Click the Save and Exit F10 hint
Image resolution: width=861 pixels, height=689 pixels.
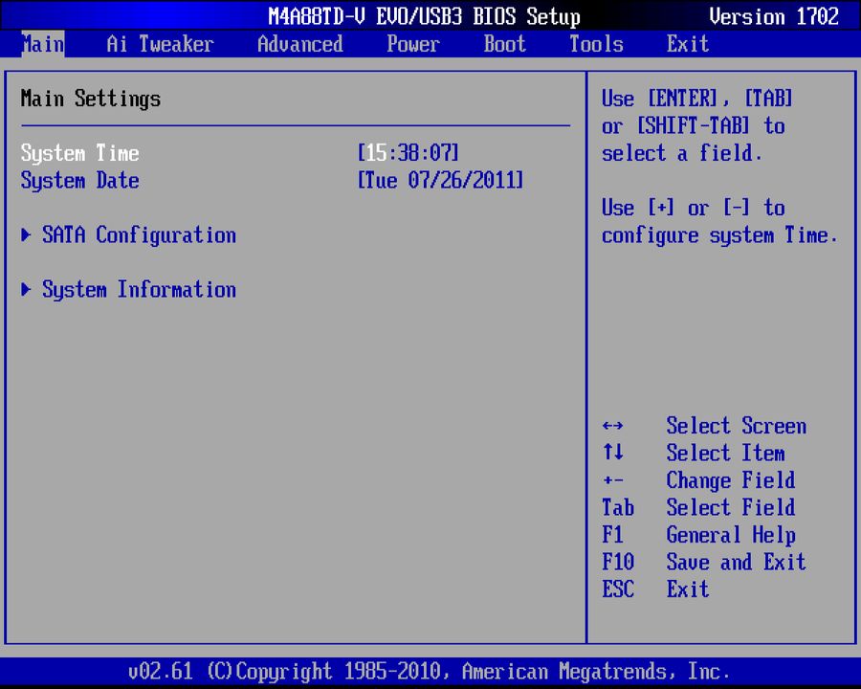(x=712, y=562)
